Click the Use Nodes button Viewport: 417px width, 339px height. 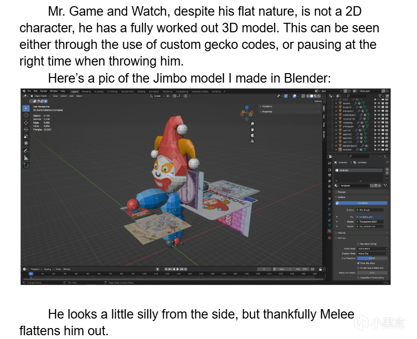pyautogui.click(x=362, y=203)
